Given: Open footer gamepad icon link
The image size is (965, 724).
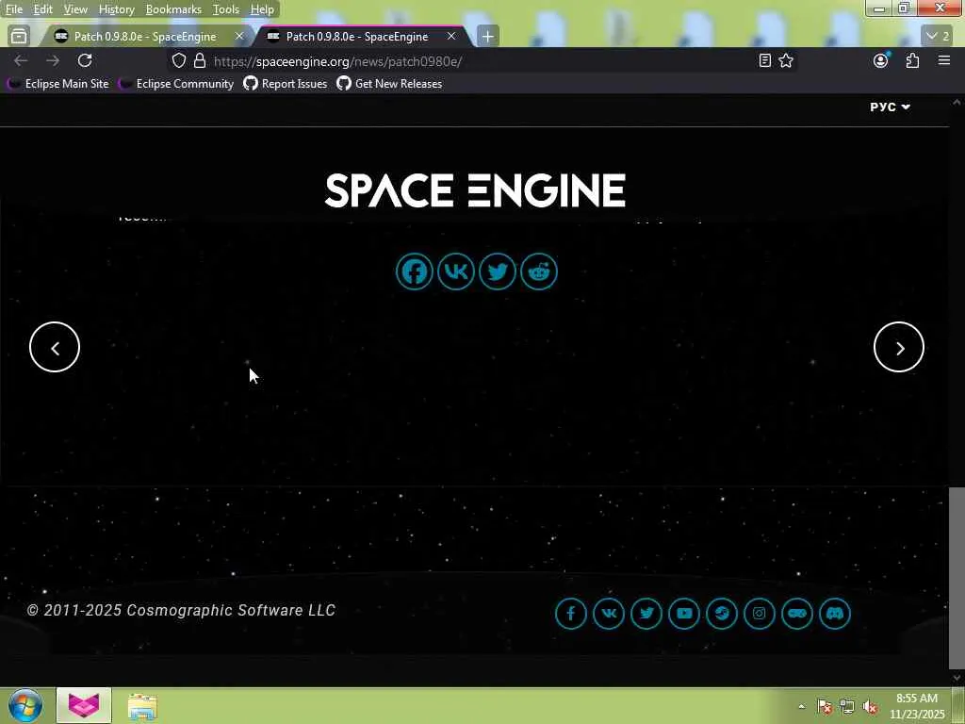Looking at the screenshot, I should [797, 613].
